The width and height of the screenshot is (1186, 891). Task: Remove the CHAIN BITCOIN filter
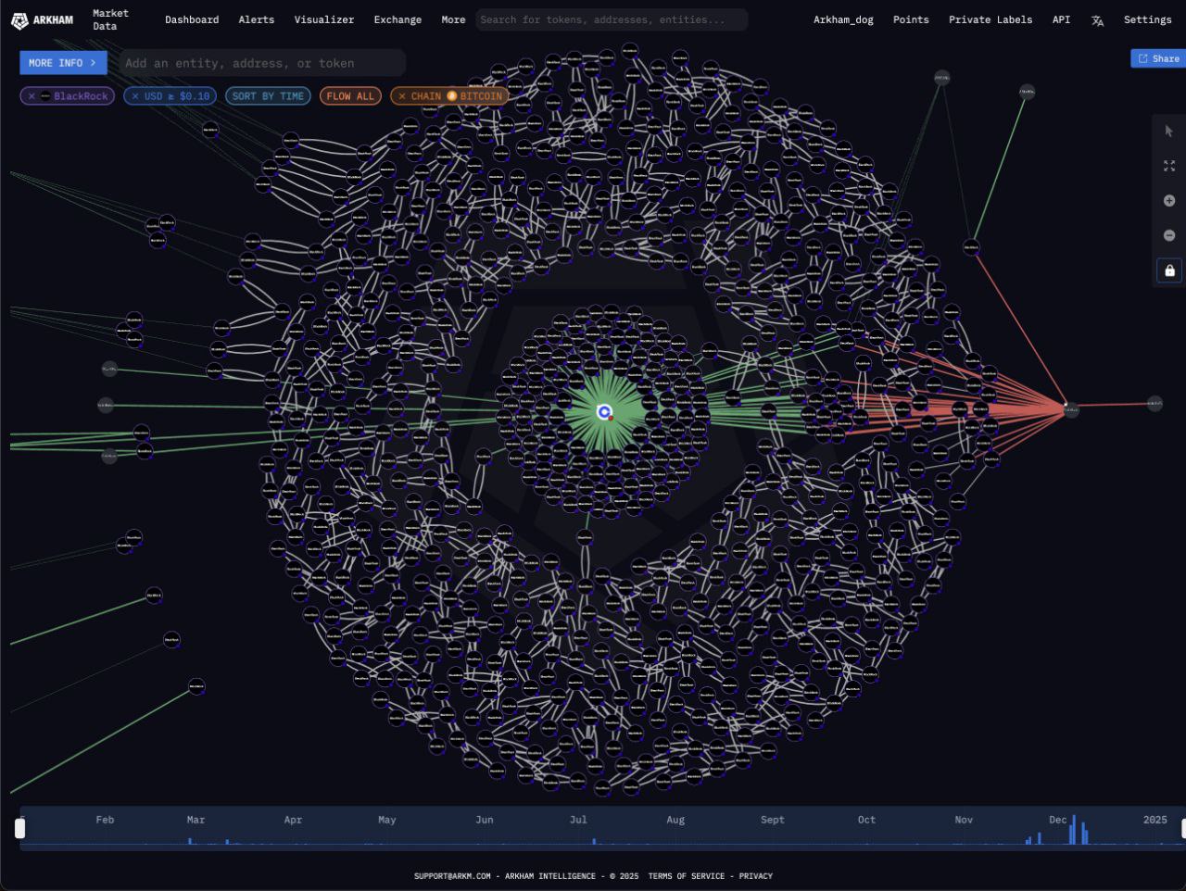click(x=401, y=96)
